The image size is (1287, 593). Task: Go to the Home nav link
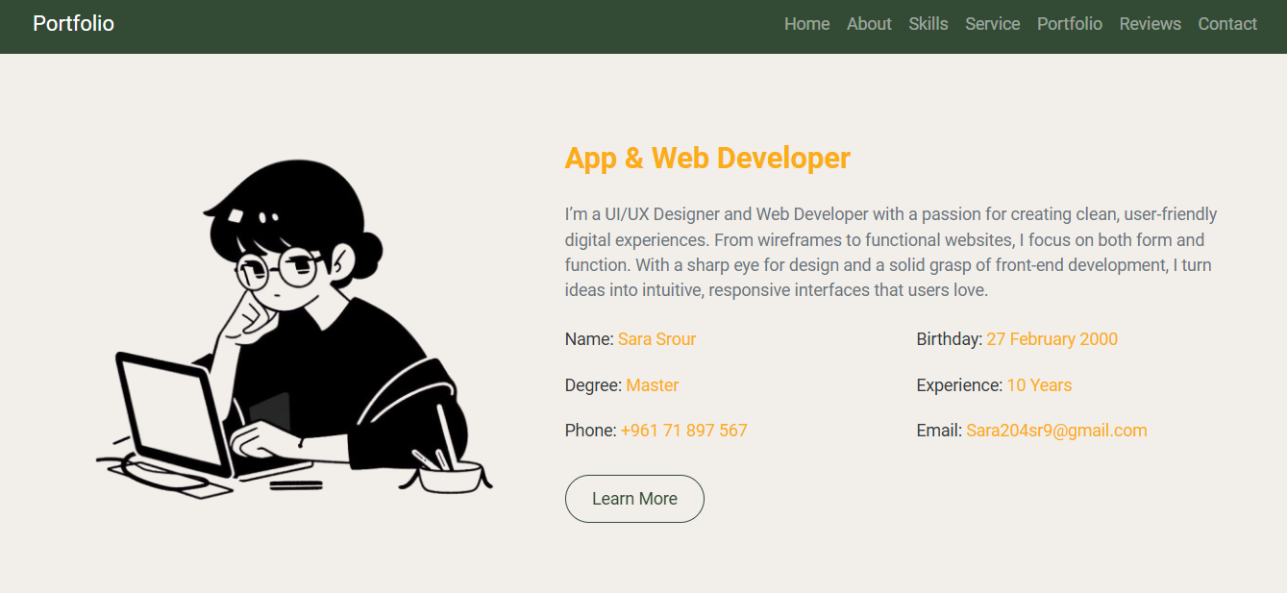tap(806, 24)
